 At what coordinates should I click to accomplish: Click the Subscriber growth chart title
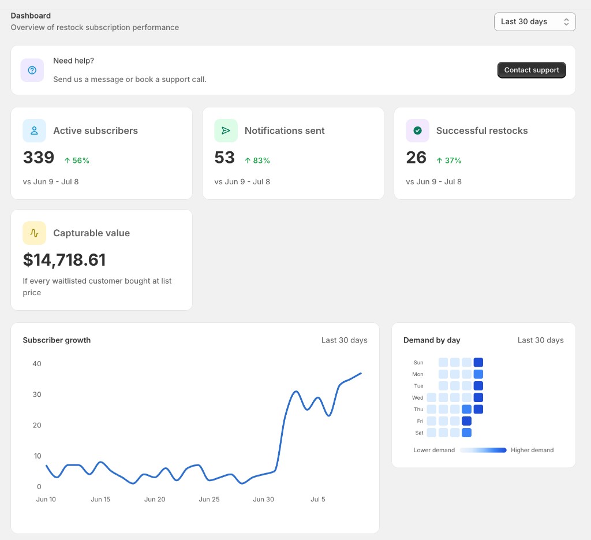pos(57,340)
